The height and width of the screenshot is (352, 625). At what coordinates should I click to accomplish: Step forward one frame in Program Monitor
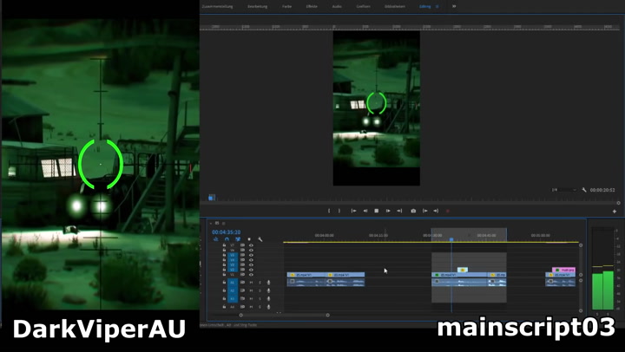click(x=388, y=211)
